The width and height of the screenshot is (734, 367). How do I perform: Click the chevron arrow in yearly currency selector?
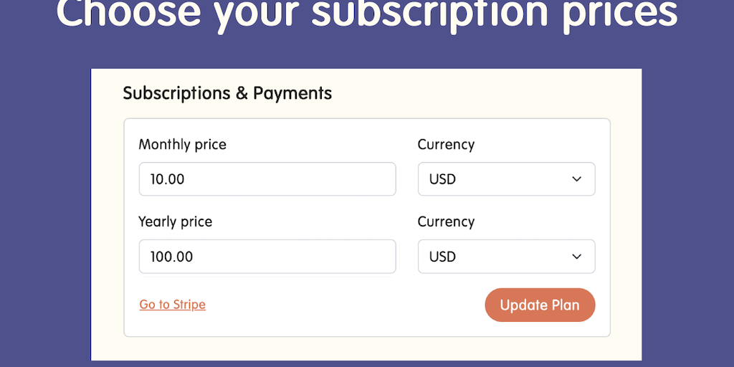point(577,257)
